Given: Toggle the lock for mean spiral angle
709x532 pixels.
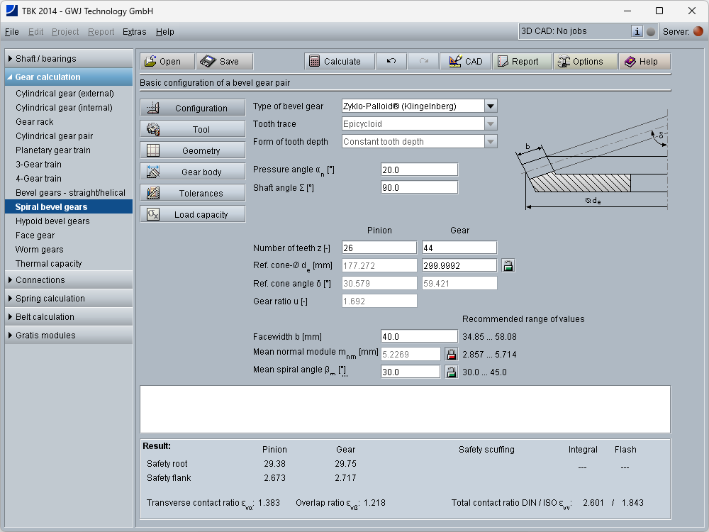Looking at the screenshot, I should tap(451, 372).
